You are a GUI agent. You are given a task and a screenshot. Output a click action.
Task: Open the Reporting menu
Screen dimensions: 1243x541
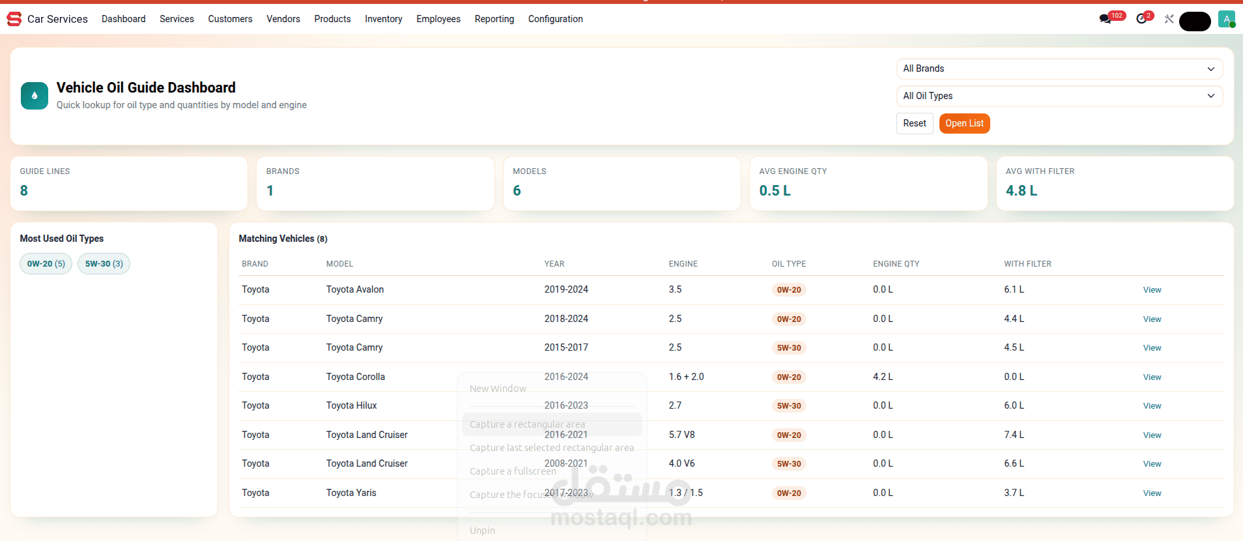tap(494, 19)
